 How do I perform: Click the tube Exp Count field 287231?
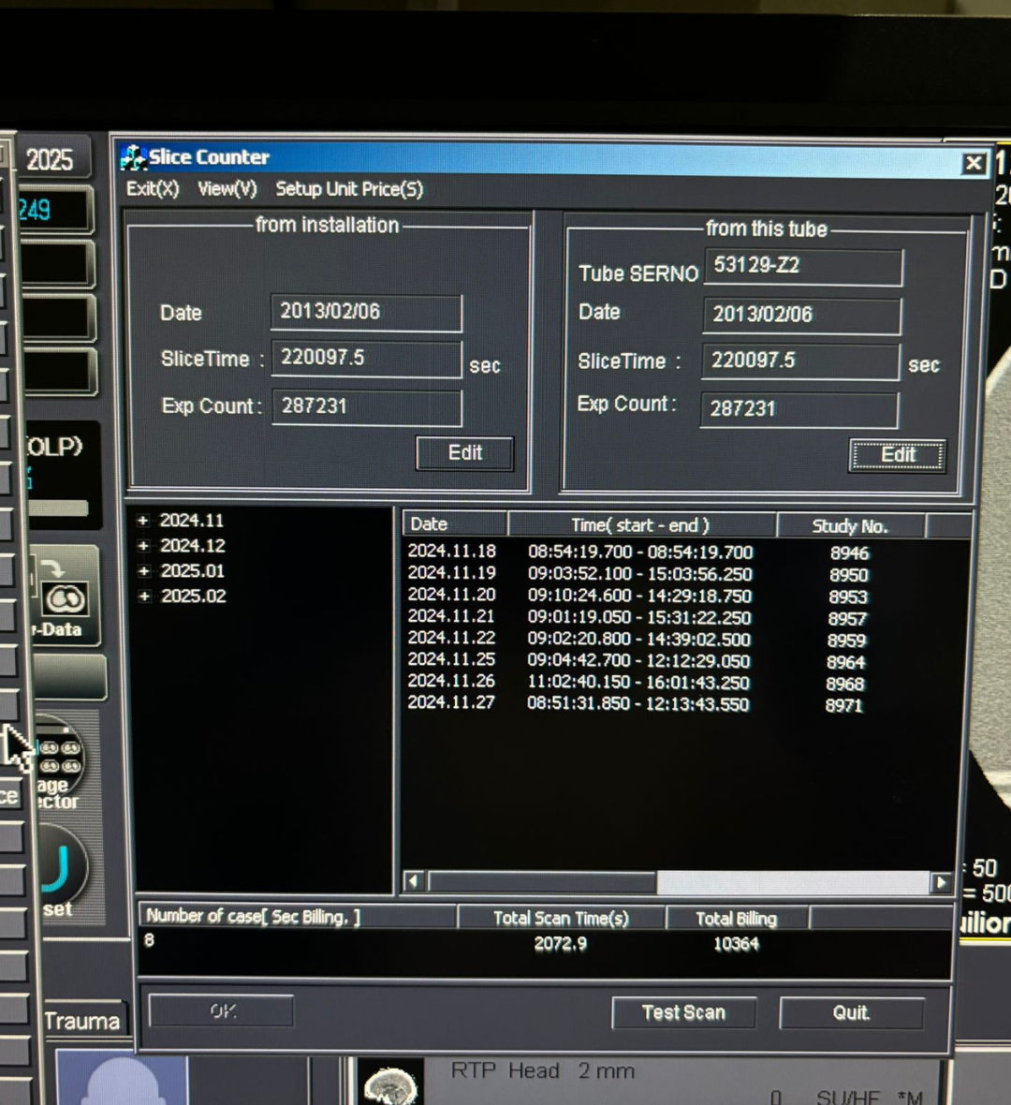coord(799,409)
